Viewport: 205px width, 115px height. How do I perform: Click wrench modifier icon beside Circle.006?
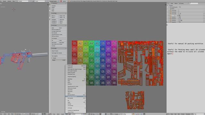180,14
